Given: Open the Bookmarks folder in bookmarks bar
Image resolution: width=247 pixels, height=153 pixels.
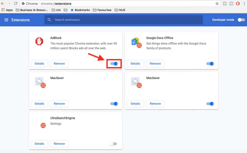Looking at the screenshot, I should 80,10.
